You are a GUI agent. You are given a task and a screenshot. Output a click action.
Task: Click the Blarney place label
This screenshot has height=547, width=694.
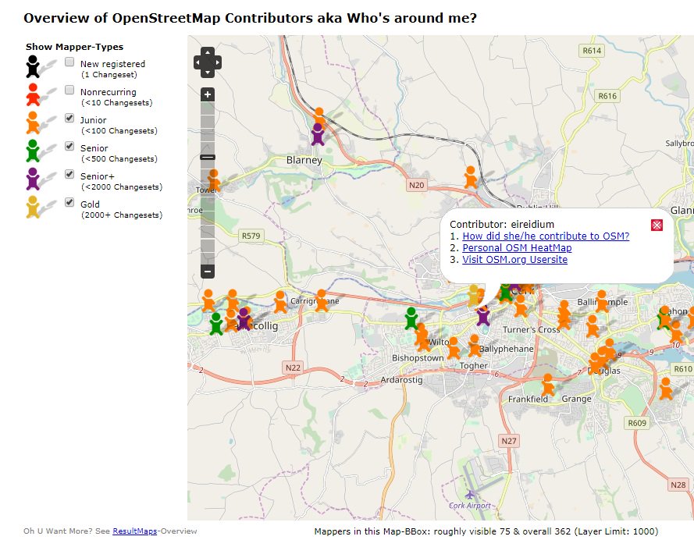(304, 160)
